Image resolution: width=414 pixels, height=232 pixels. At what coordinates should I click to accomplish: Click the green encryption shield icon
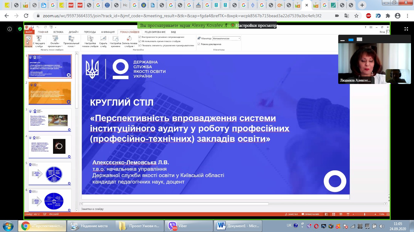20,29
